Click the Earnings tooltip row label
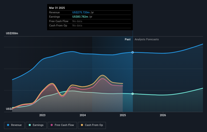This screenshot has width=207, height=132. pyautogui.click(x=54, y=17)
